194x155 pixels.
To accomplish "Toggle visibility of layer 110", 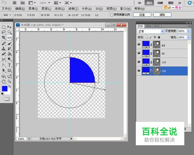I will tap(139, 62).
